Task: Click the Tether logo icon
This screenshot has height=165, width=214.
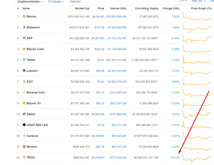Action: 24,60
